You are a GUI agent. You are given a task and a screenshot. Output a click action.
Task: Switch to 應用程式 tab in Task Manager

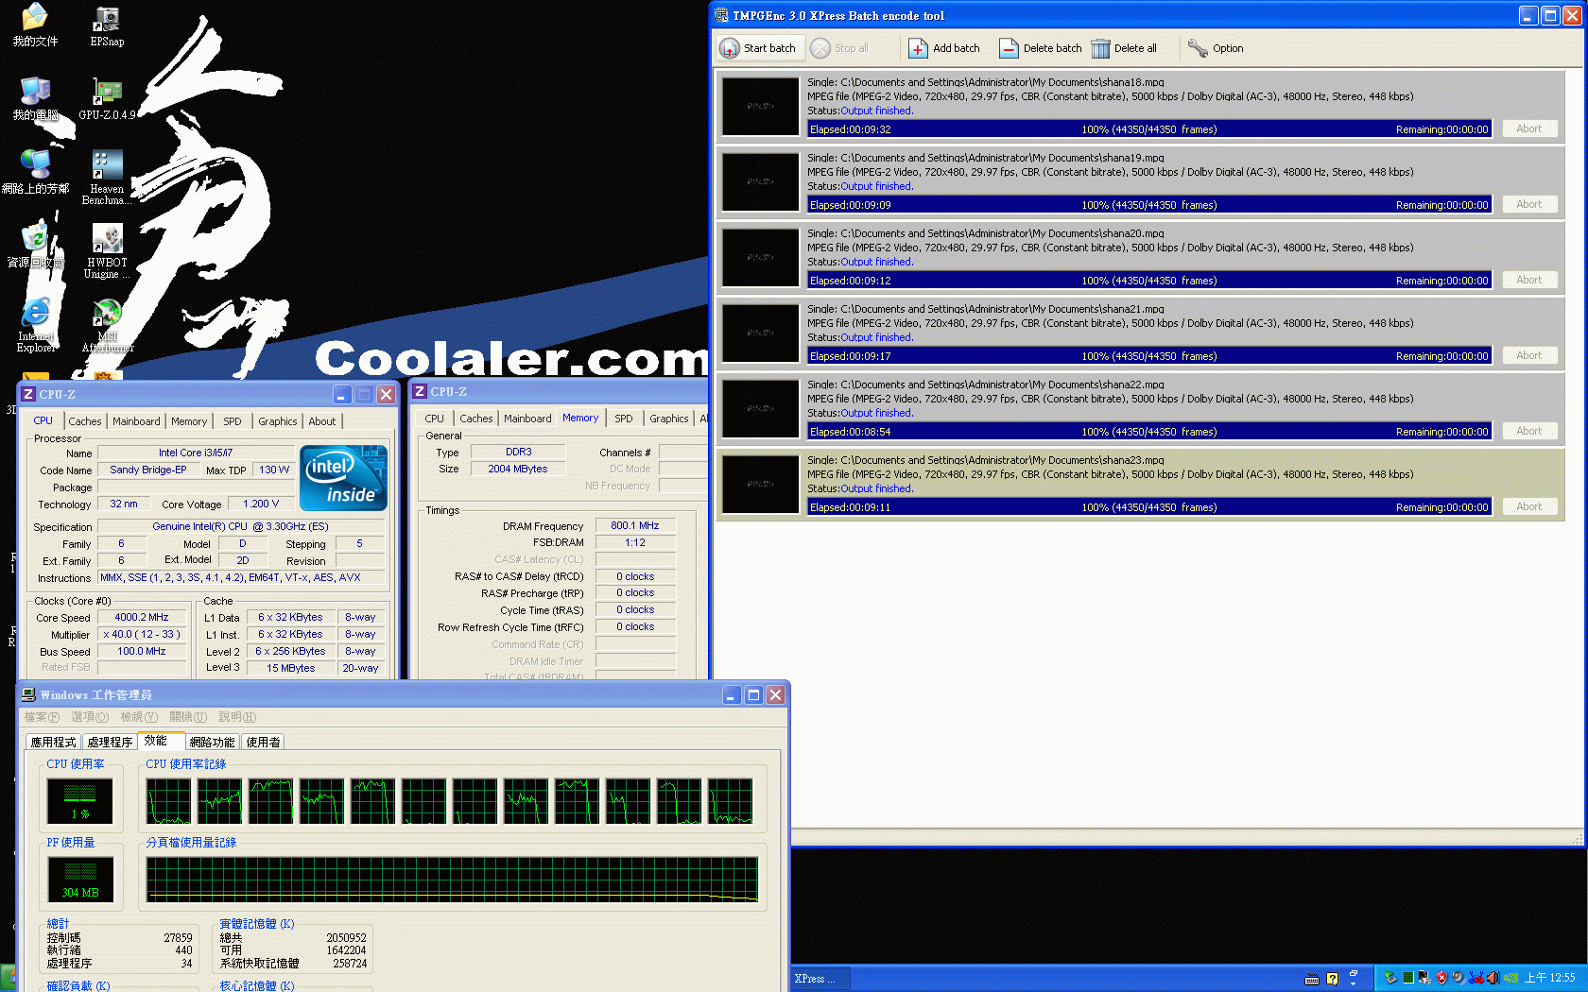(54, 743)
